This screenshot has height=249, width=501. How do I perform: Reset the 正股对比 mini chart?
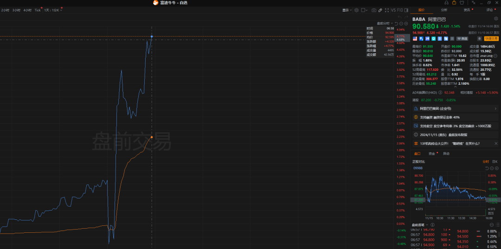point(487,168)
